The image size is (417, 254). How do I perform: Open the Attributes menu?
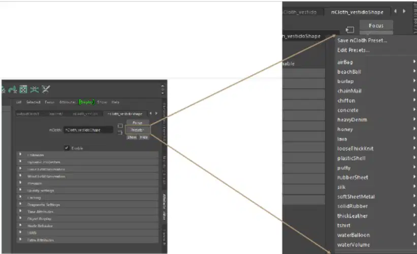(x=67, y=102)
